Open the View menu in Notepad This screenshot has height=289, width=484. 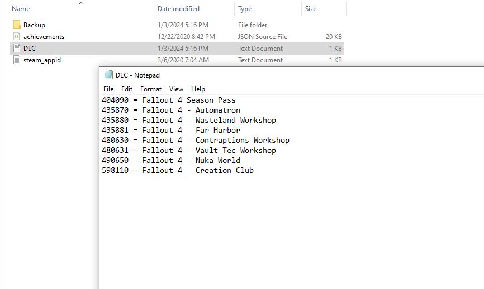click(x=176, y=89)
